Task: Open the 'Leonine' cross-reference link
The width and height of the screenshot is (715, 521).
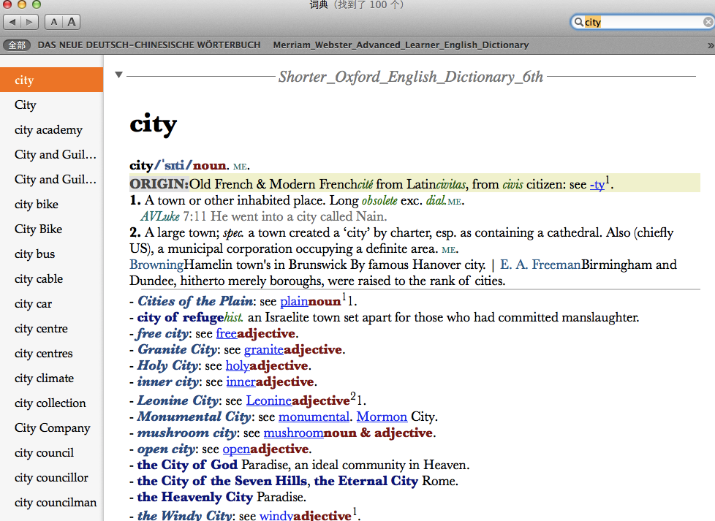Action: pos(269,400)
